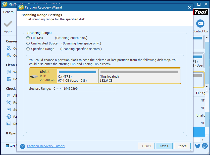Select the Disk 3 MBR disk block
The height and width of the screenshot is (155, 210).
click(x=43, y=76)
